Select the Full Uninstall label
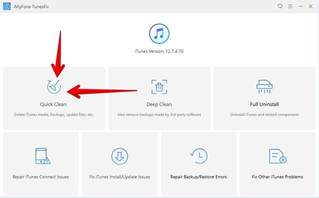 pyautogui.click(x=264, y=104)
